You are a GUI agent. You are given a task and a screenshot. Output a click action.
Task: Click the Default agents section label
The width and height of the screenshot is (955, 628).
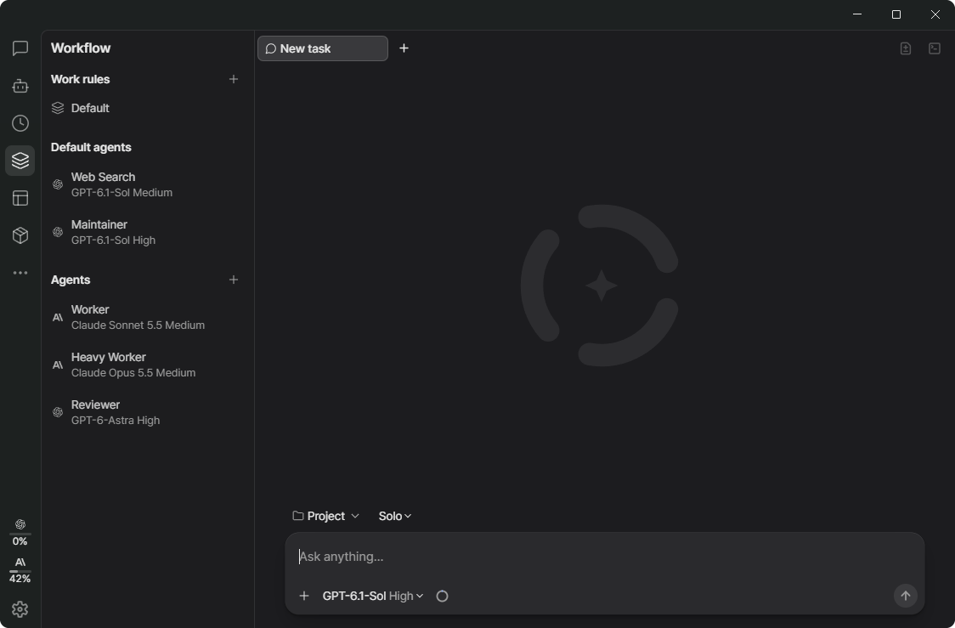click(91, 147)
